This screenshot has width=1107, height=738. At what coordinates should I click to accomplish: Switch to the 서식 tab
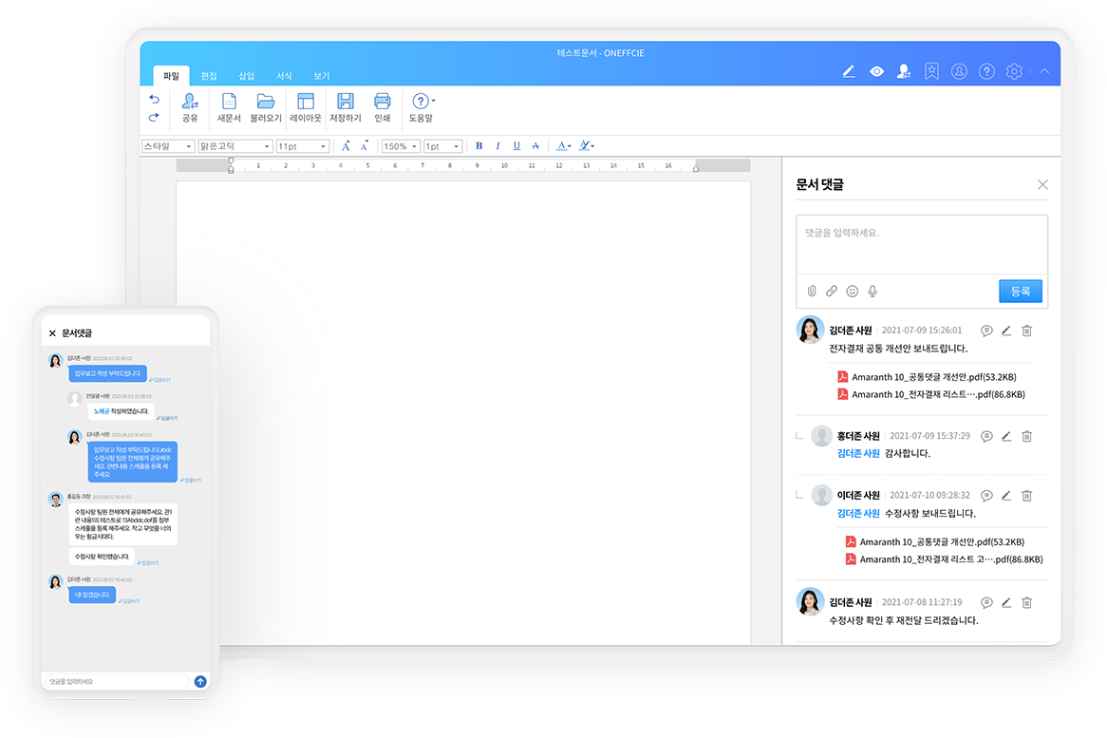284,76
